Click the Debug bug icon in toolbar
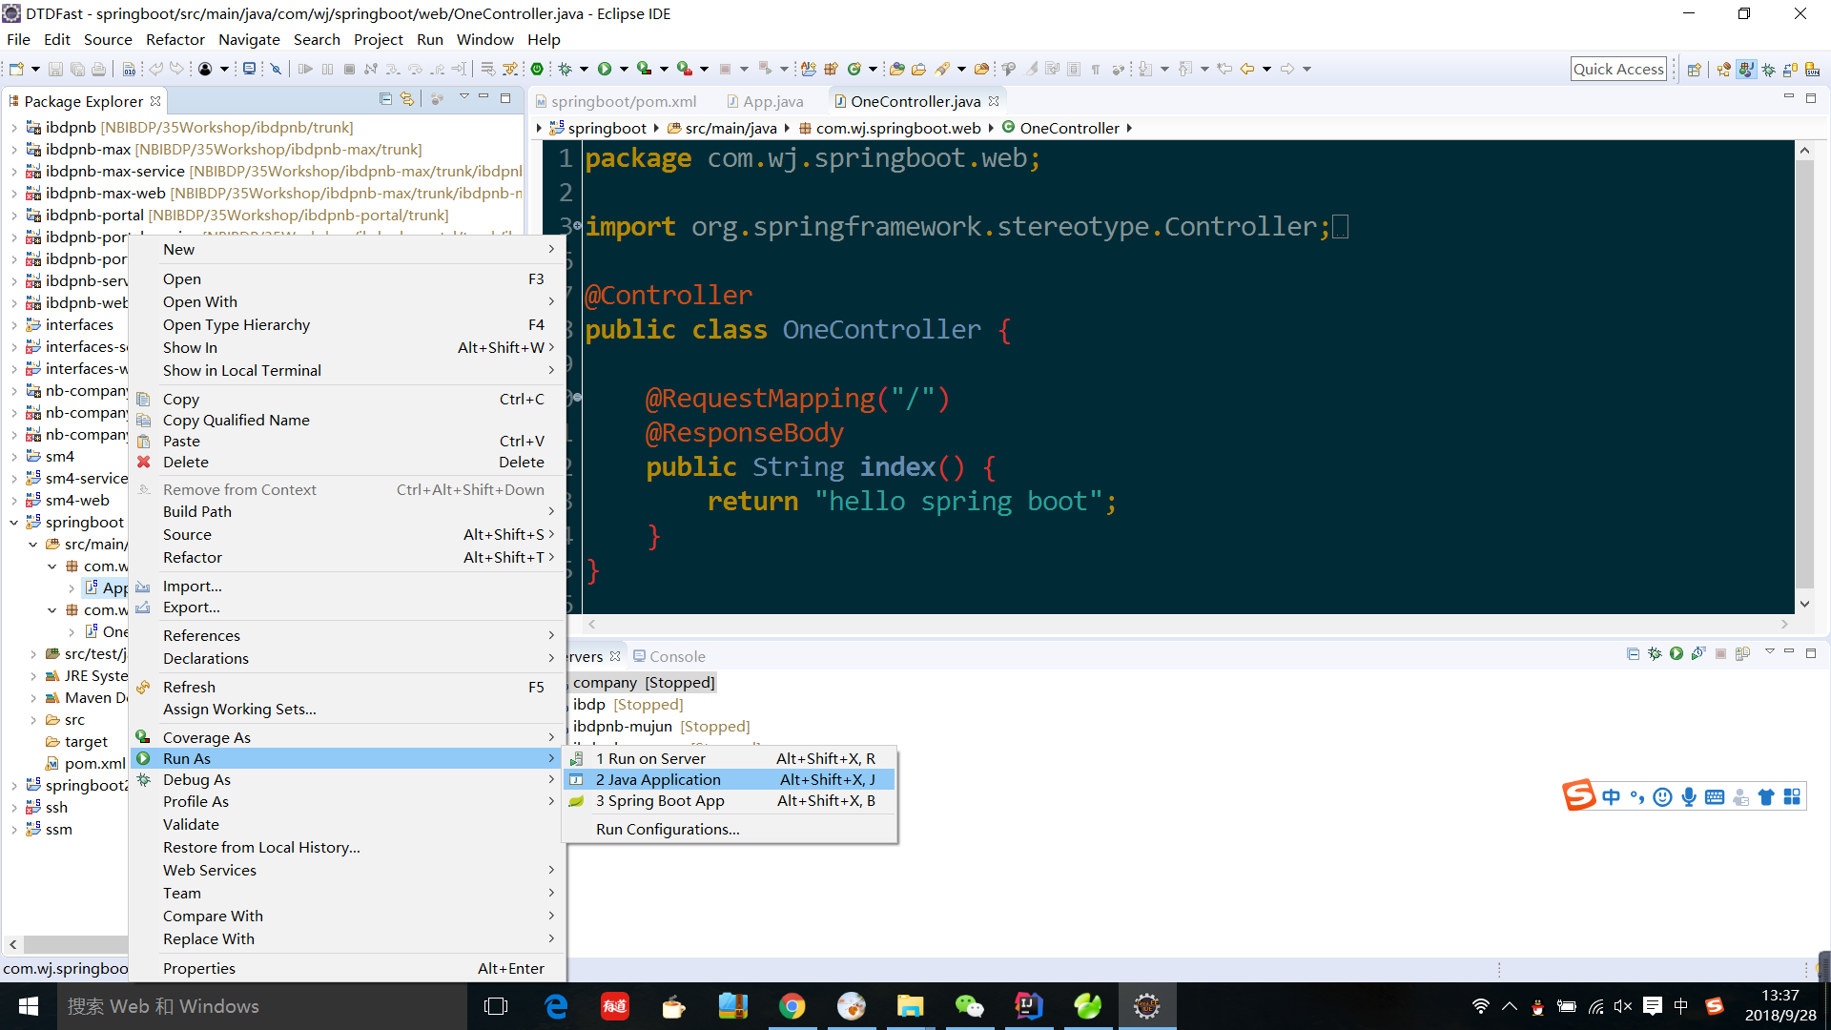 pyautogui.click(x=565, y=69)
